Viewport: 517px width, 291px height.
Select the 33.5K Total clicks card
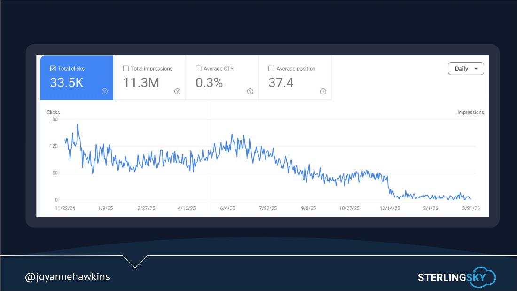coord(77,78)
